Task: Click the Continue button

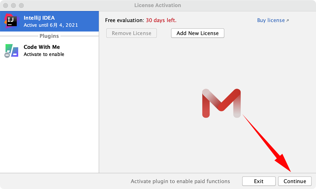Action: point(295,181)
